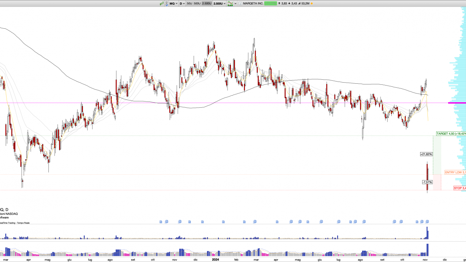Screen dimensions: 466x262
Task: Open the rightmost news event marker
Action: (427, 222)
